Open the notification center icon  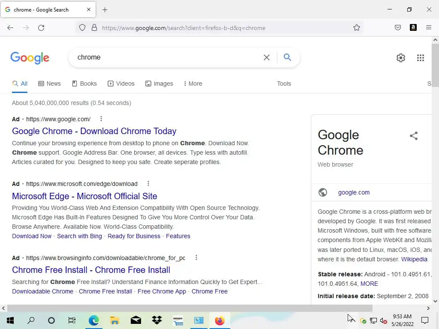click(425, 320)
